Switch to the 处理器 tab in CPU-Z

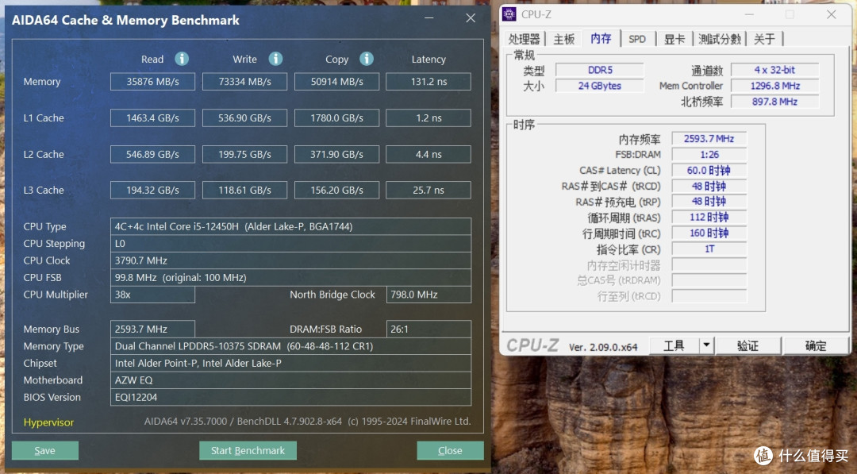525,39
